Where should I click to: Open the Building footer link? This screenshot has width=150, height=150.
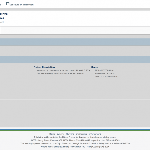tap(61, 134)
